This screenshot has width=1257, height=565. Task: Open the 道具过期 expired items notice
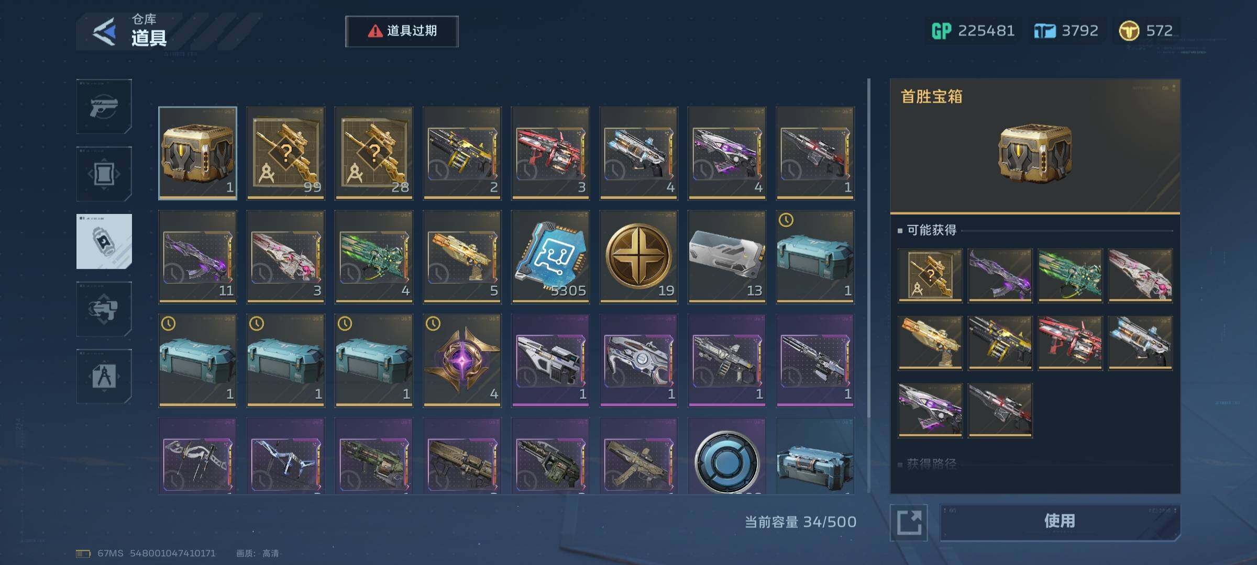pos(402,31)
